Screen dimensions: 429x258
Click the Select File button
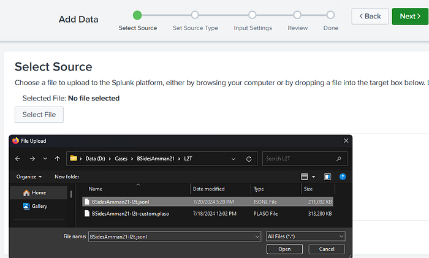(x=39, y=115)
